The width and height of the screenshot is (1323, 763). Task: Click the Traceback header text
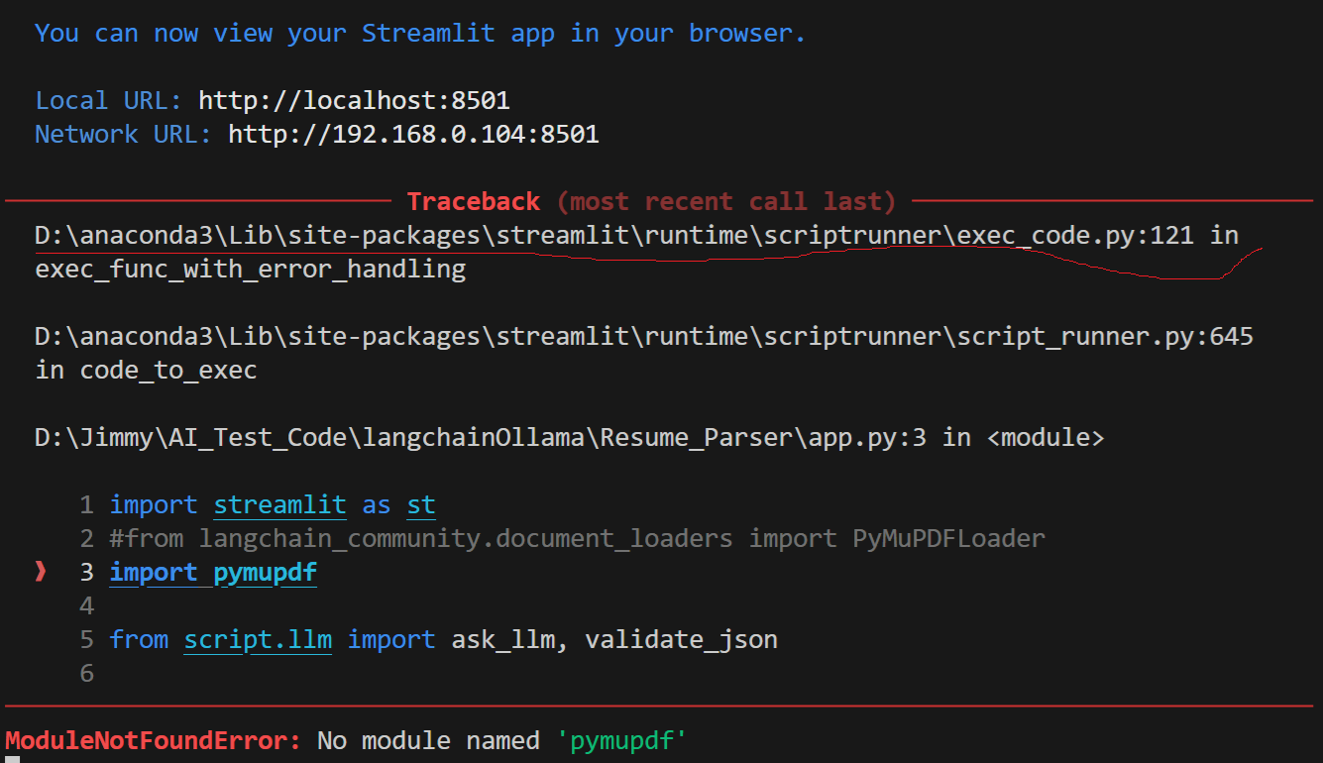click(x=474, y=200)
